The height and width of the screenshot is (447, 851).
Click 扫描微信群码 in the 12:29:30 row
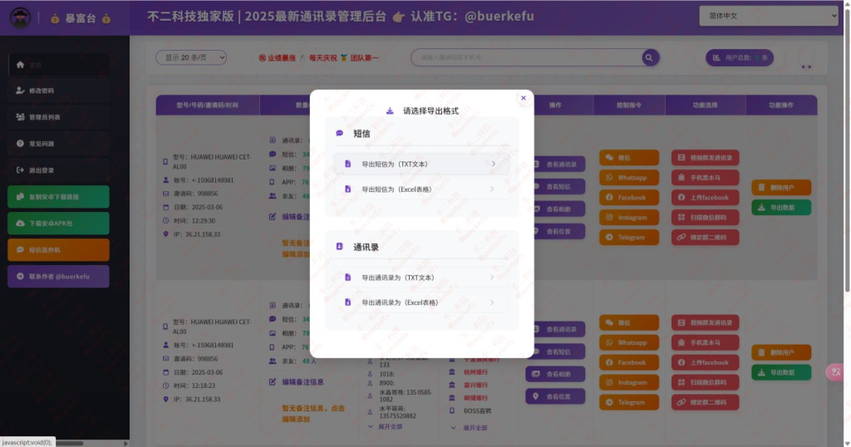705,218
